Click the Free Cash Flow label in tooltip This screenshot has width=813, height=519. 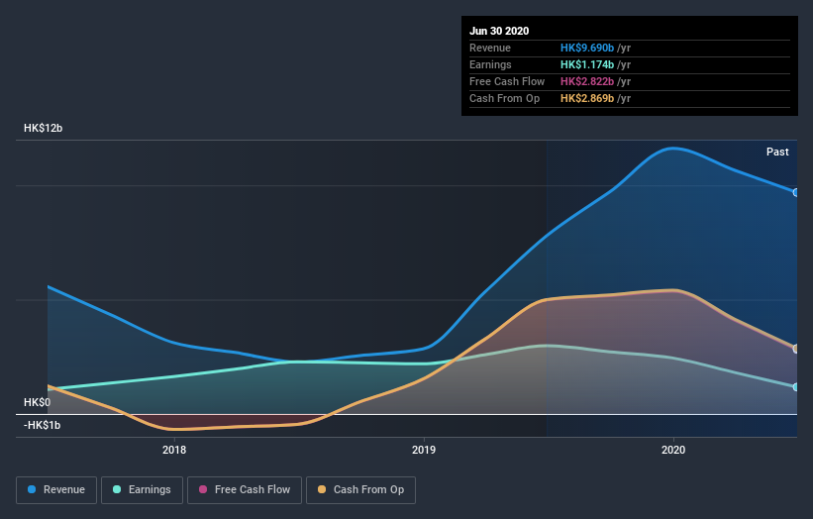[x=507, y=81]
